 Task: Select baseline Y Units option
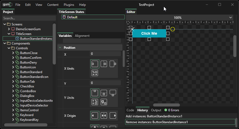click(104, 102)
